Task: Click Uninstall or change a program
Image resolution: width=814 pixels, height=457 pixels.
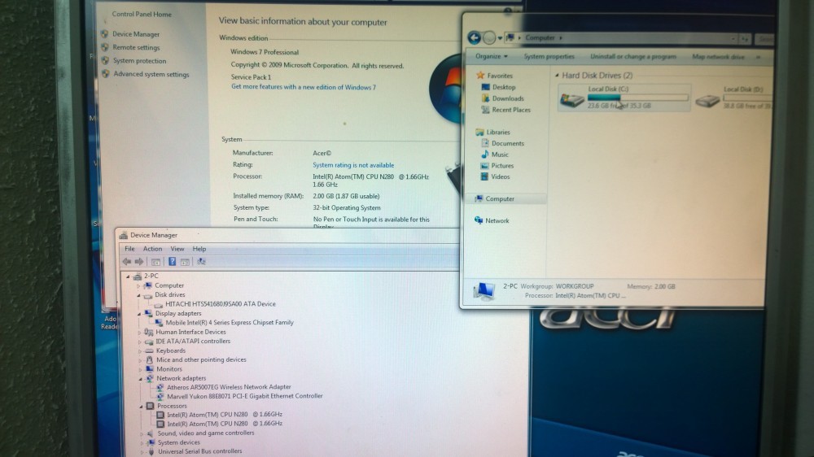Action: 632,57
